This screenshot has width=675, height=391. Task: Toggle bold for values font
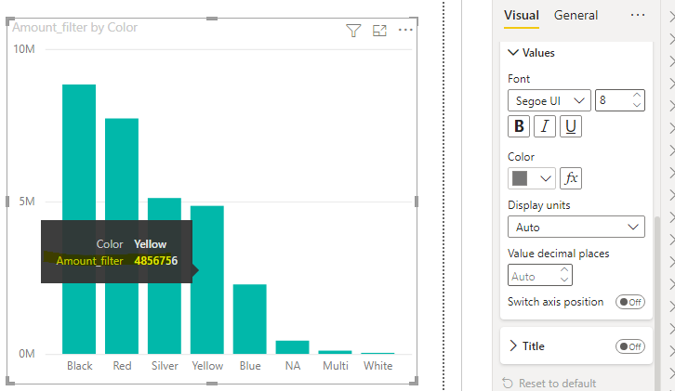[519, 126]
